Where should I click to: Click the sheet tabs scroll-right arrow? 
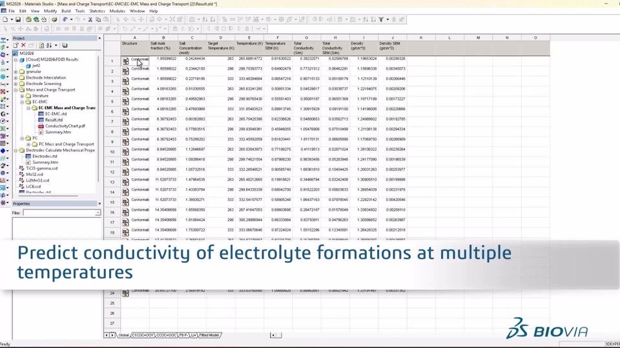(112, 335)
